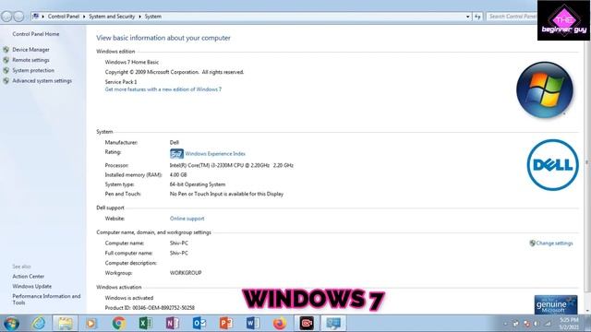Click the WORKGROUP workgroup value
The width and height of the screenshot is (591, 332).
coord(186,273)
